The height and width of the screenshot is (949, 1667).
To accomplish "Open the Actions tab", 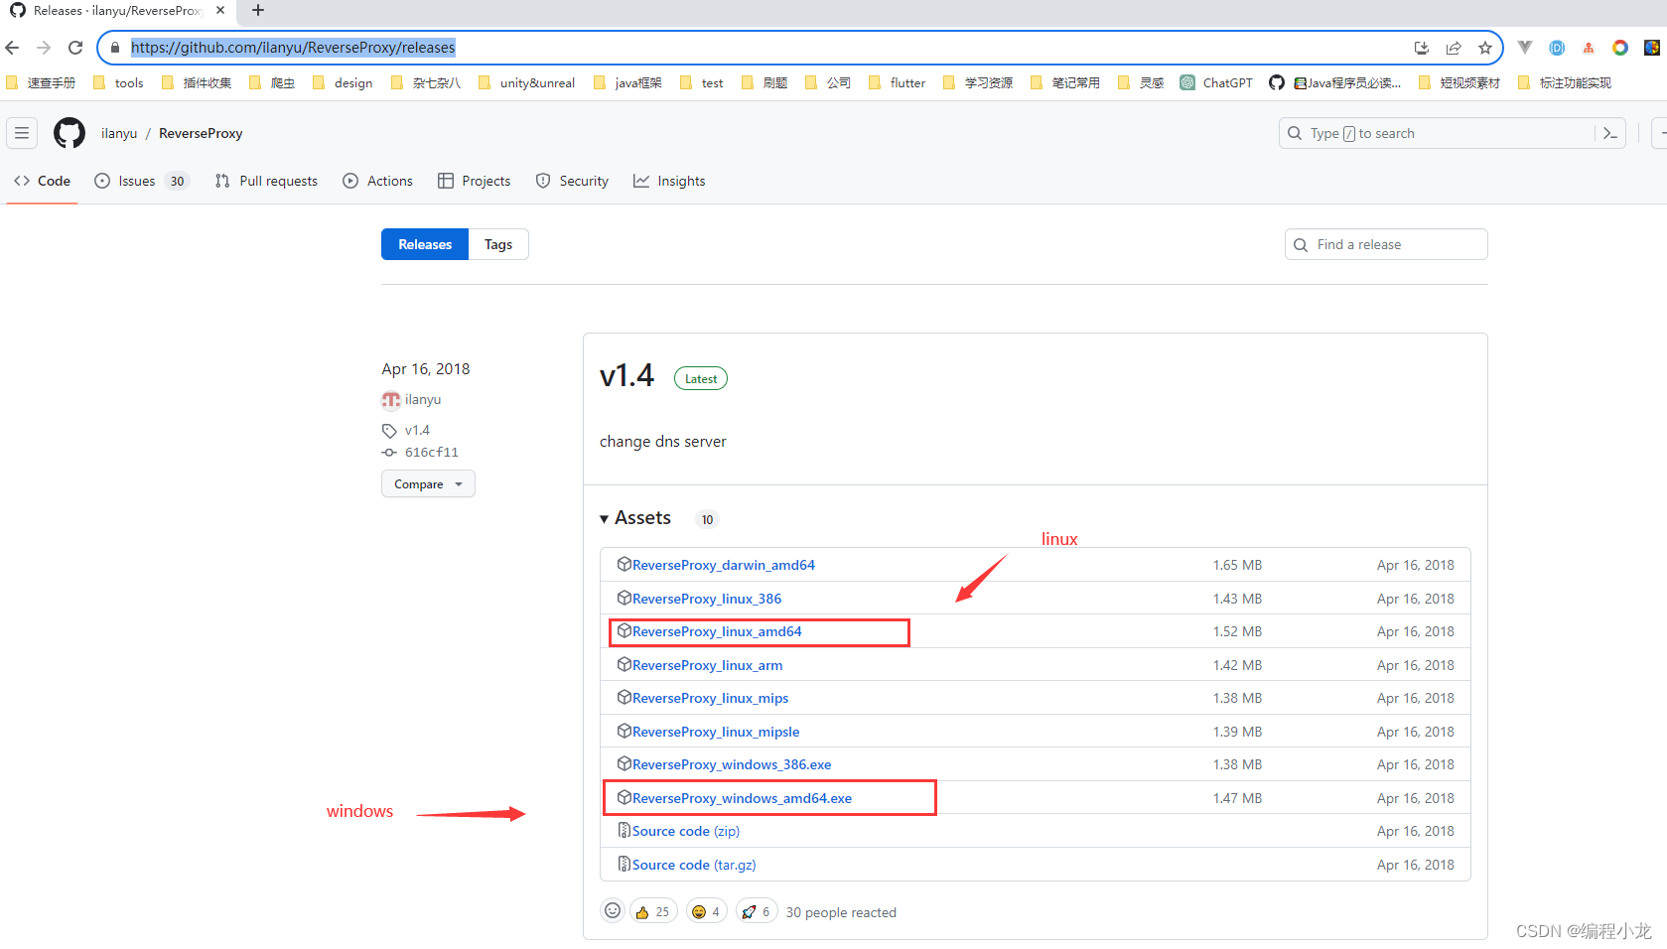I will (x=378, y=181).
